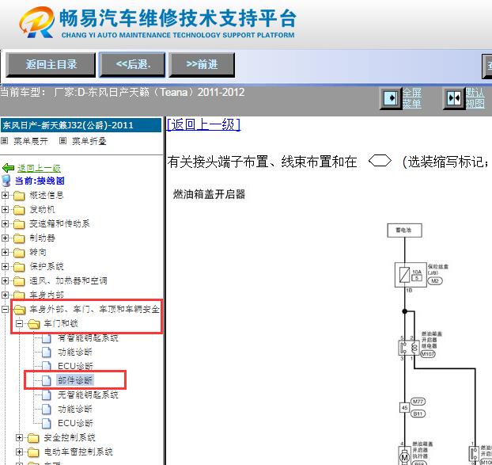Expand the 电动车窗控制系统 subfolder
The height and width of the screenshot is (465, 492).
coord(19,452)
